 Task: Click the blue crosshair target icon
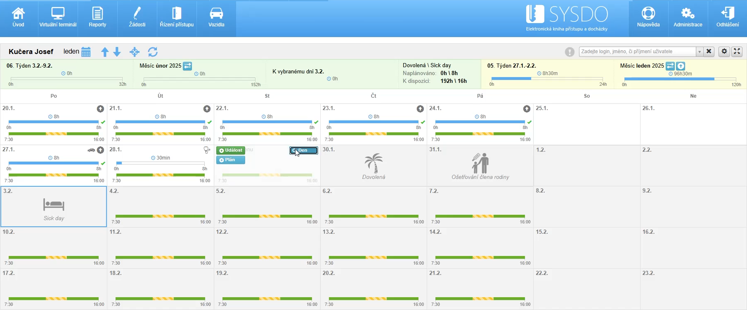point(135,52)
